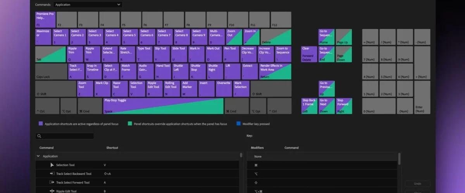Click the green panel shortcuts legend swatch
465x193 pixels.
pos(130,124)
